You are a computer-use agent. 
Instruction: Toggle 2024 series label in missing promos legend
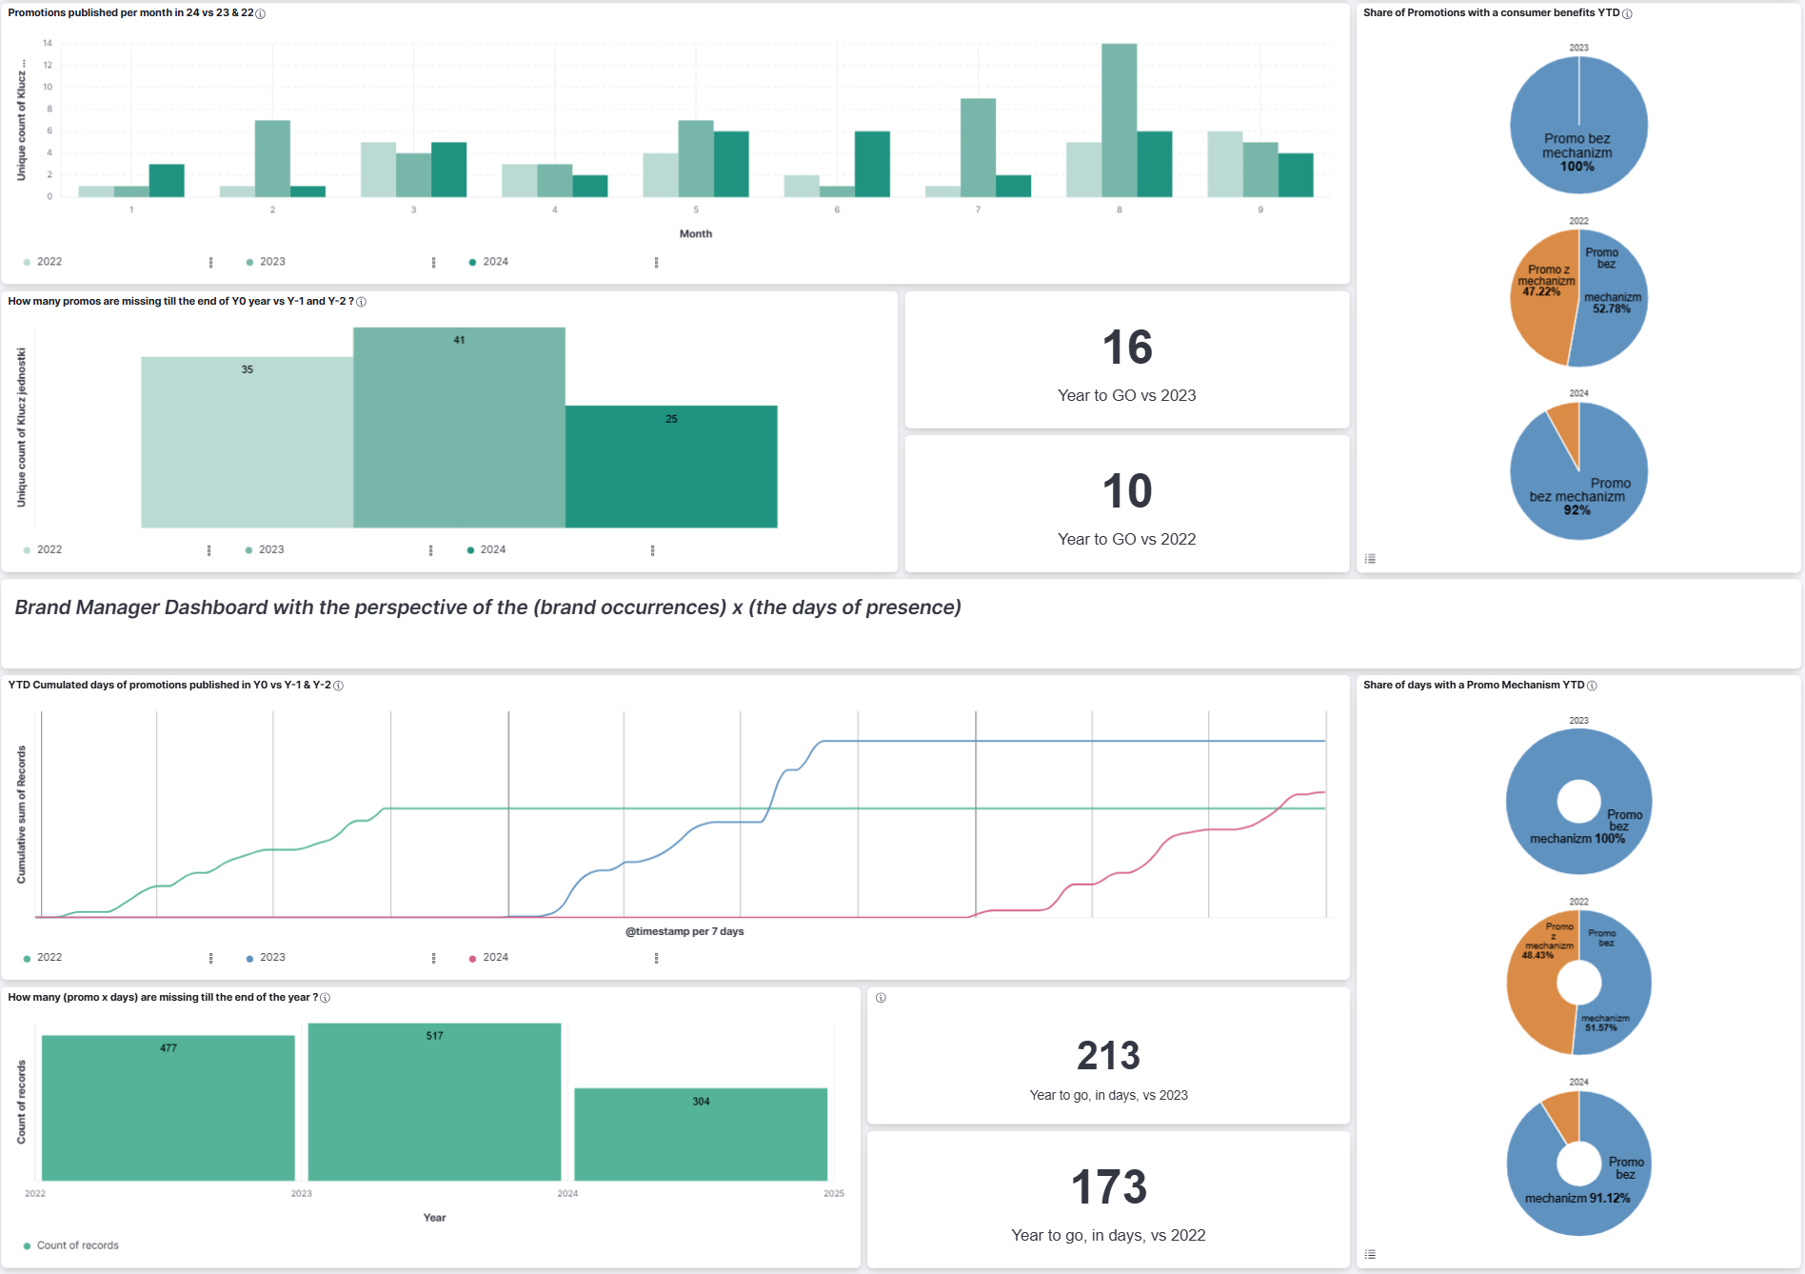493,549
